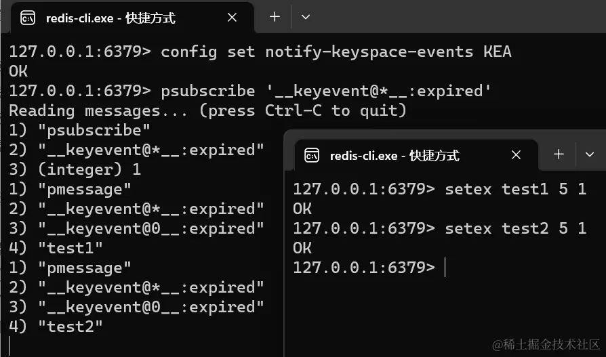This screenshot has width=606, height=357.
Task: Open a new tab in the psubscribe window
Action: [x=275, y=17]
